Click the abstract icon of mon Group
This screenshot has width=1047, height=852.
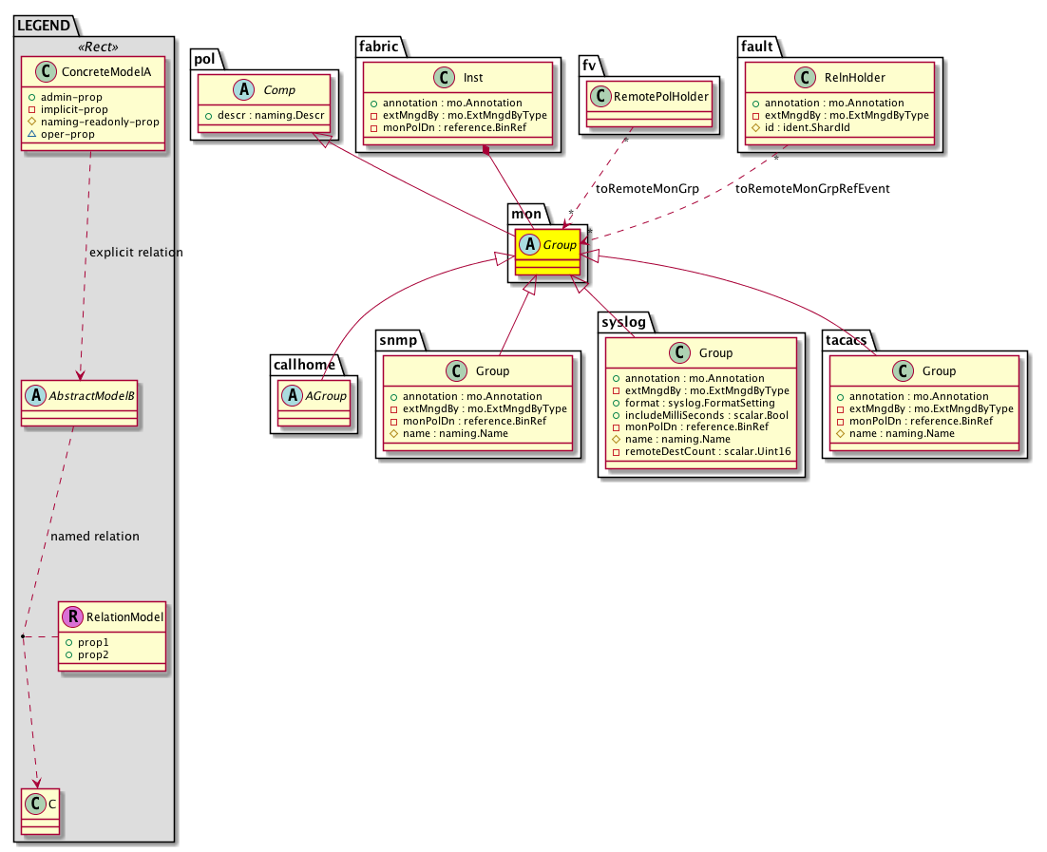(x=529, y=245)
